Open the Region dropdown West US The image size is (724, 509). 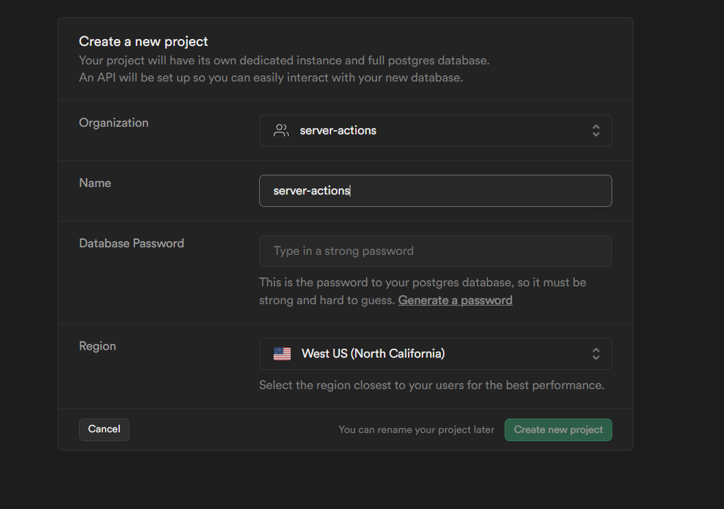pyautogui.click(x=435, y=354)
